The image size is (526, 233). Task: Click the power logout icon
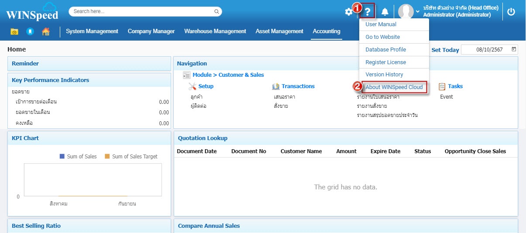tap(511, 12)
